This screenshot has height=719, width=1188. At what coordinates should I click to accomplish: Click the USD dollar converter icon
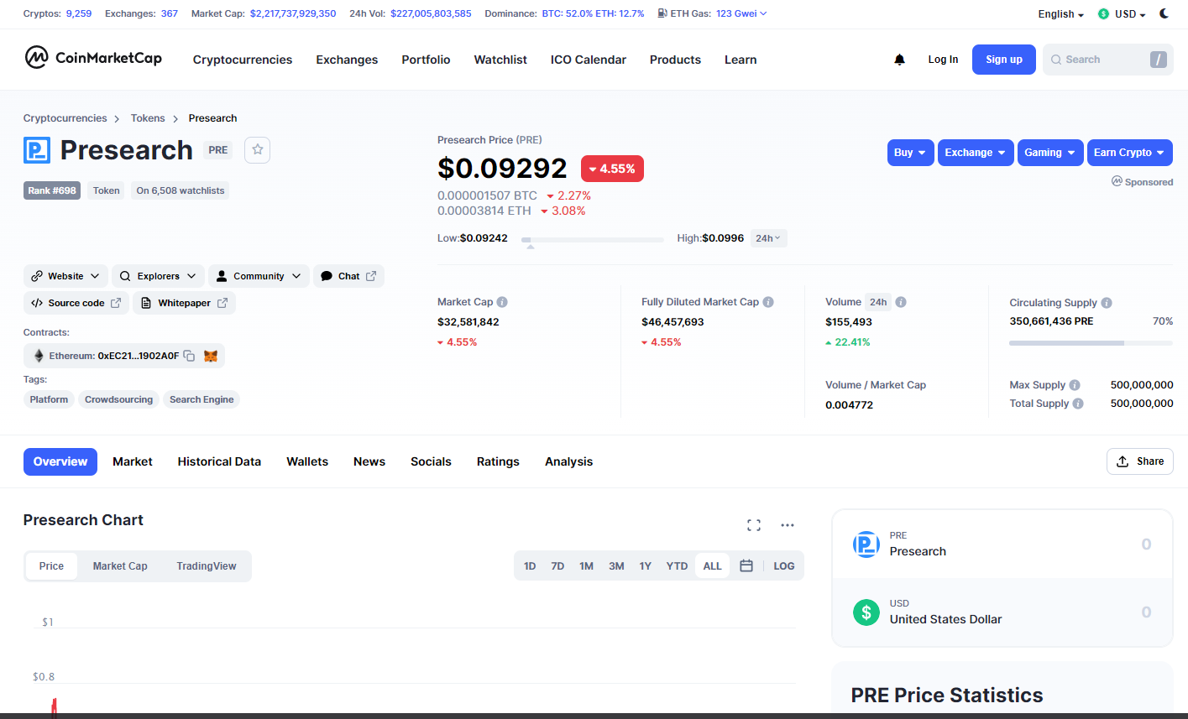[866, 612]
